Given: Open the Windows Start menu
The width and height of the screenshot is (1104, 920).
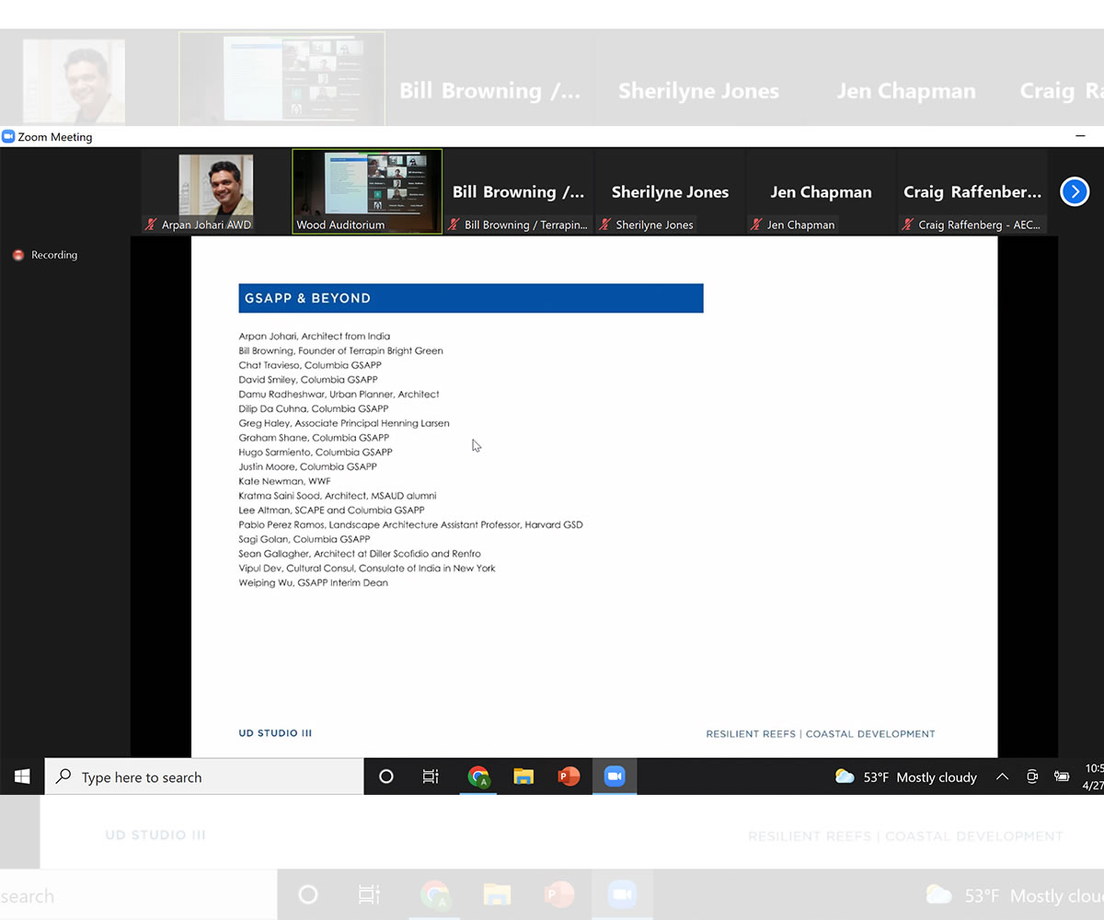Looking at the screenshot, I should (x=22, y=776).
